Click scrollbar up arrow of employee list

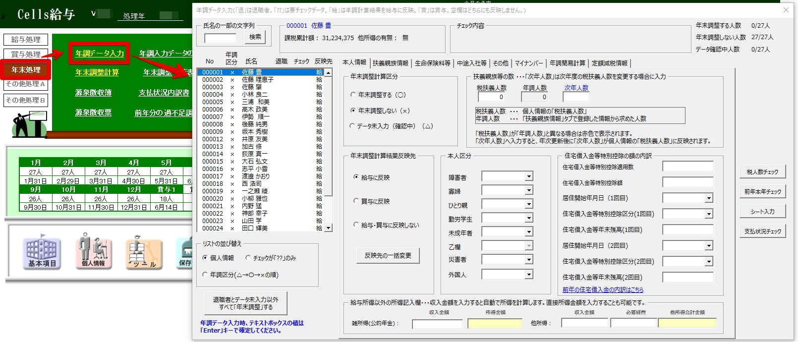[328, 72]
